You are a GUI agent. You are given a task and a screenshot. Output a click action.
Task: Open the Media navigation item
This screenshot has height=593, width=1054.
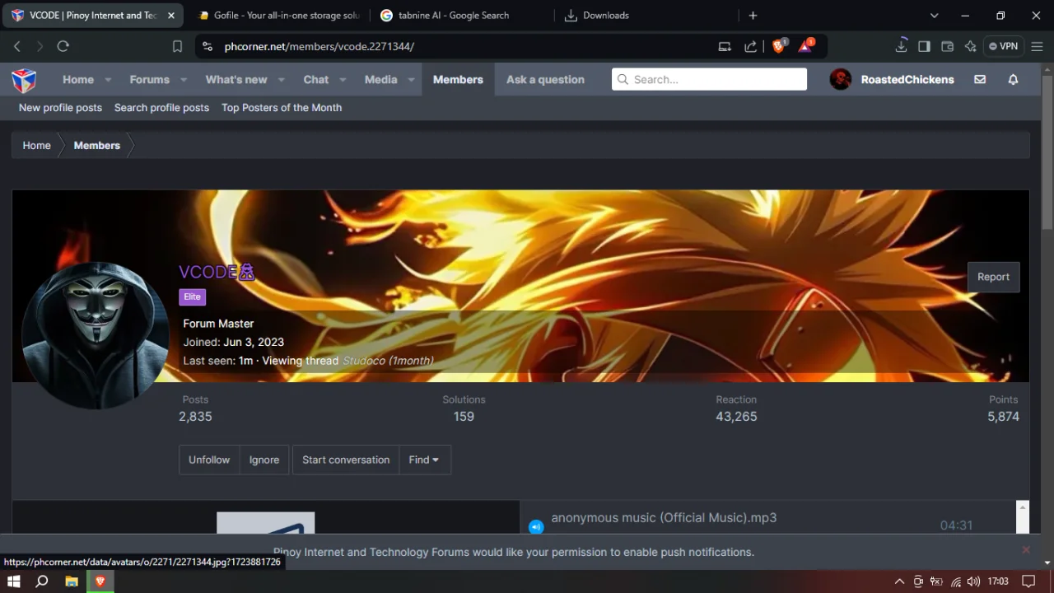tap(380, 80)
